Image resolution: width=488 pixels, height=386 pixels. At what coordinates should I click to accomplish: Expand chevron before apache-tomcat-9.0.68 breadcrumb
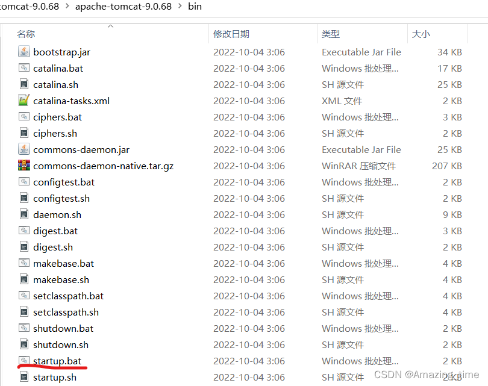tap(67, 6)
